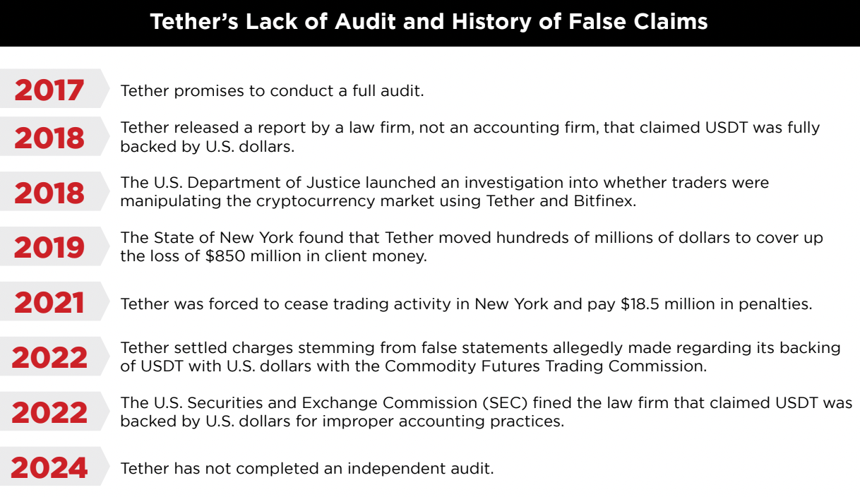Click "Tether has not completed an independent audit"
The width and height of the screenshot is (860, 497).
(307, 468)
